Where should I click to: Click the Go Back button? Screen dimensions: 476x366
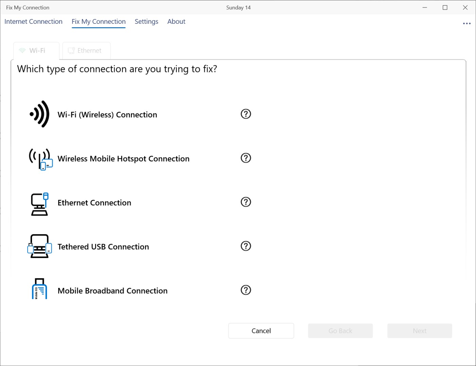click(340, 331)
